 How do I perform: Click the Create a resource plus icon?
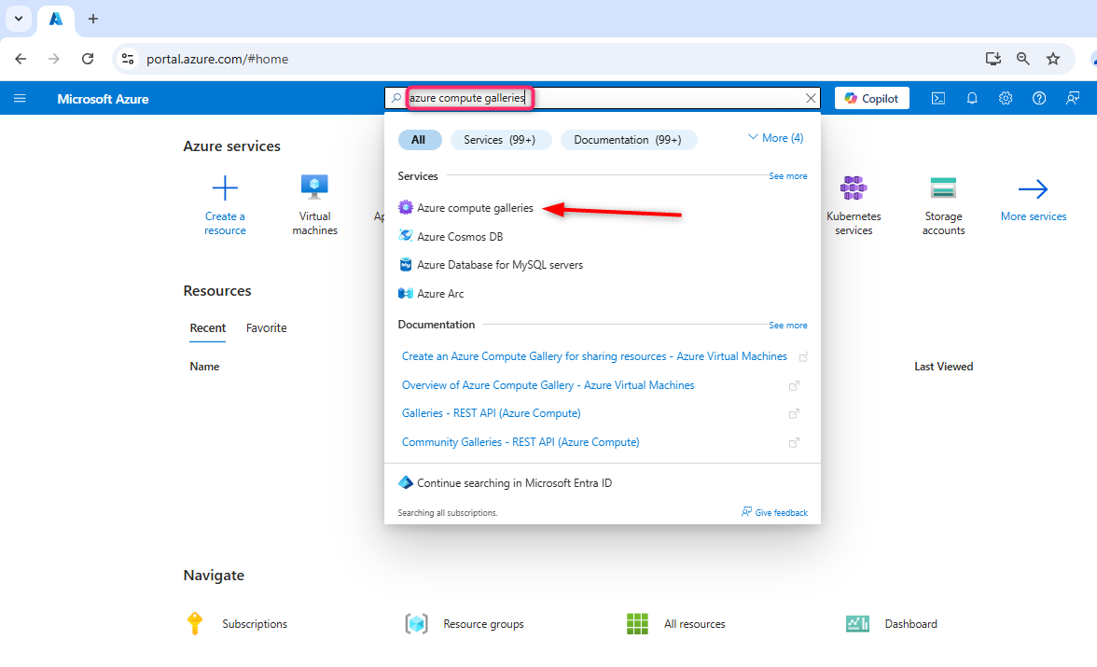point(225,188)
